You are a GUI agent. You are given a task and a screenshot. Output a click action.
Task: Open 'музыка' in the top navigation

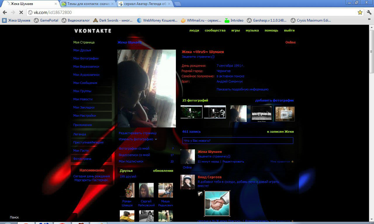[252, 30]
